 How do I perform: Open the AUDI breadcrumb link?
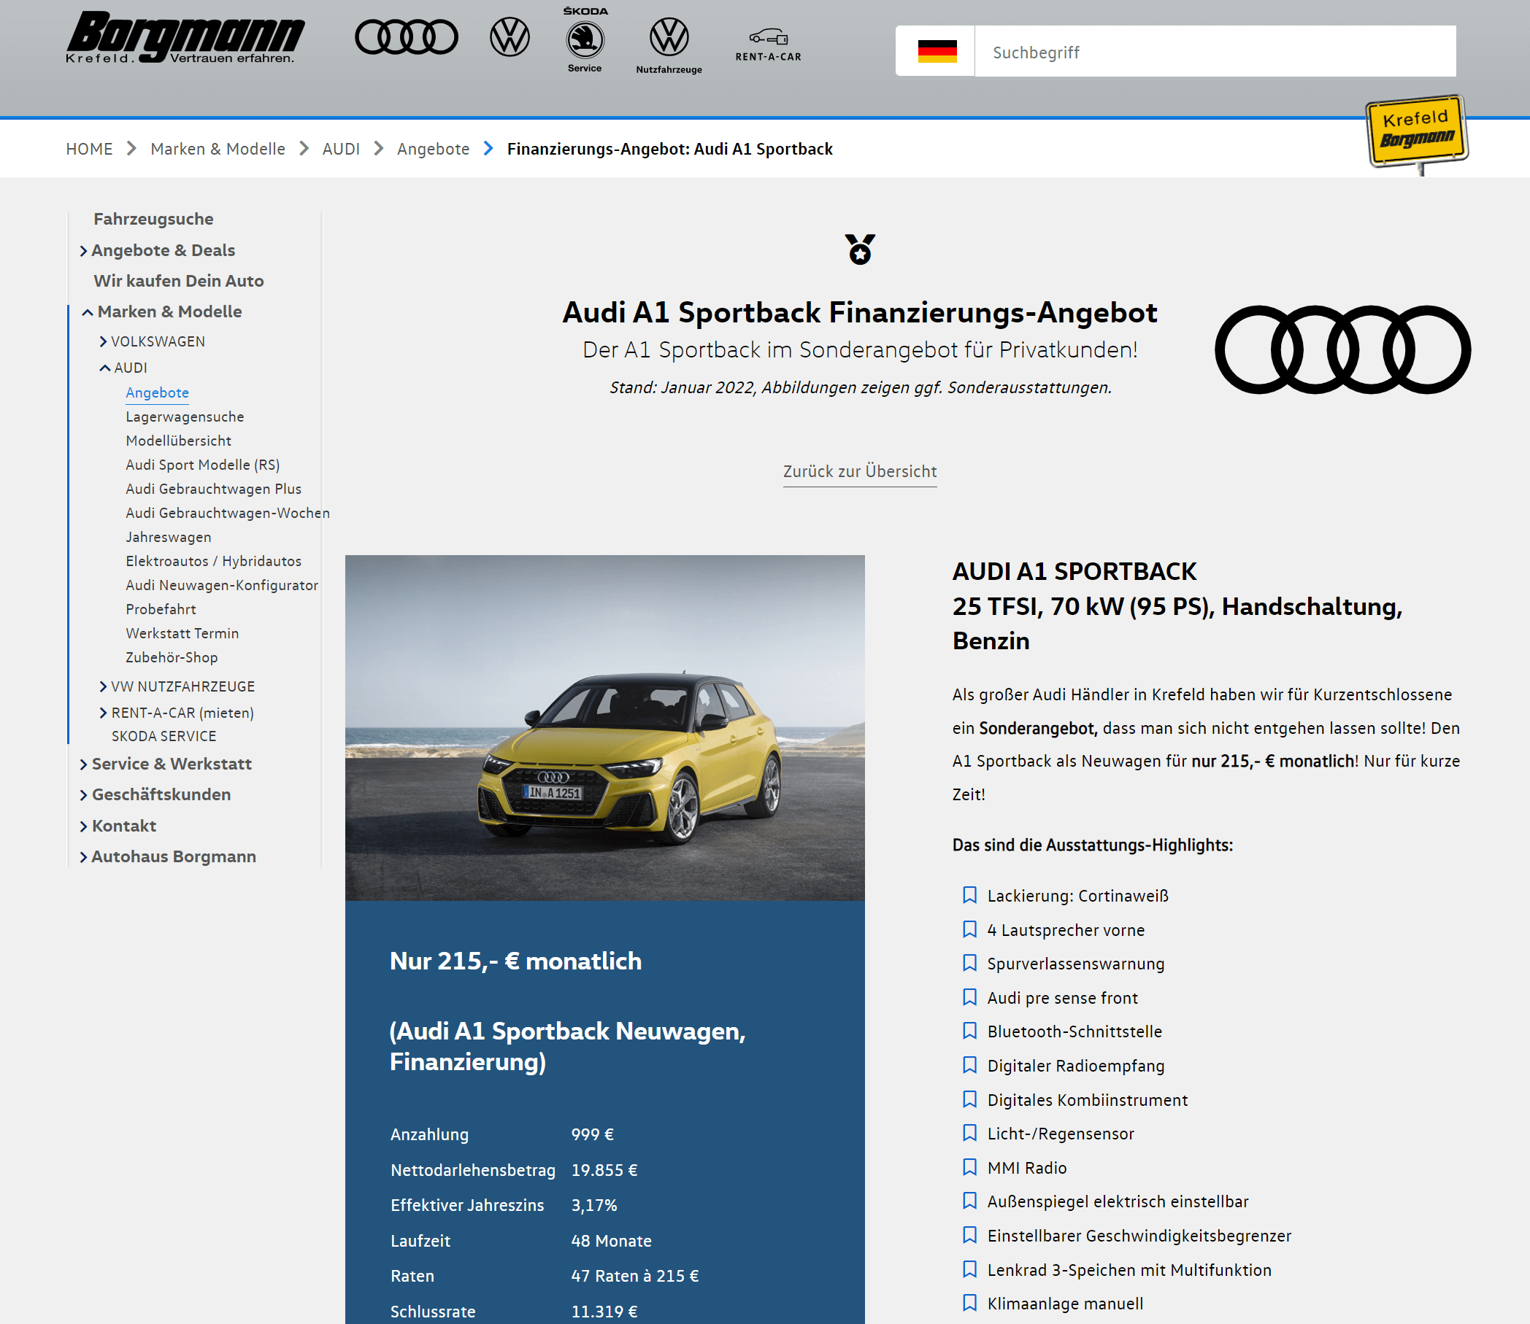(x=341, y=150)
